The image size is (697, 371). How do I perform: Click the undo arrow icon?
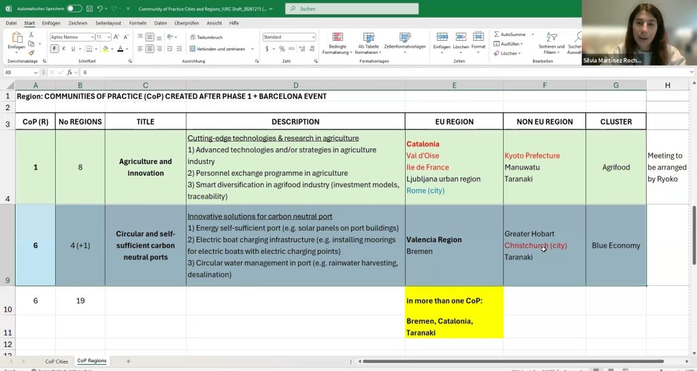(100, 9)
